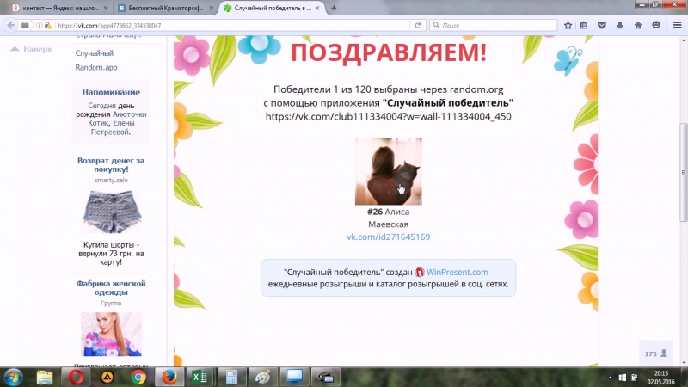
Task: Close the Случайный победитель tab
Action: pos(317,8)
